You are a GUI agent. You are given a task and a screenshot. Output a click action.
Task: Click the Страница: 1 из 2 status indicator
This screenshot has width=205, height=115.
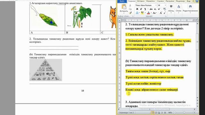126,112
